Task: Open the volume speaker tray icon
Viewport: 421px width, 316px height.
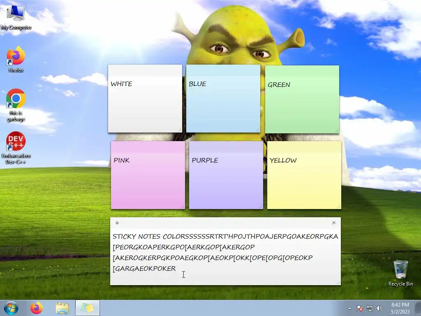Action: pos(379,308)
